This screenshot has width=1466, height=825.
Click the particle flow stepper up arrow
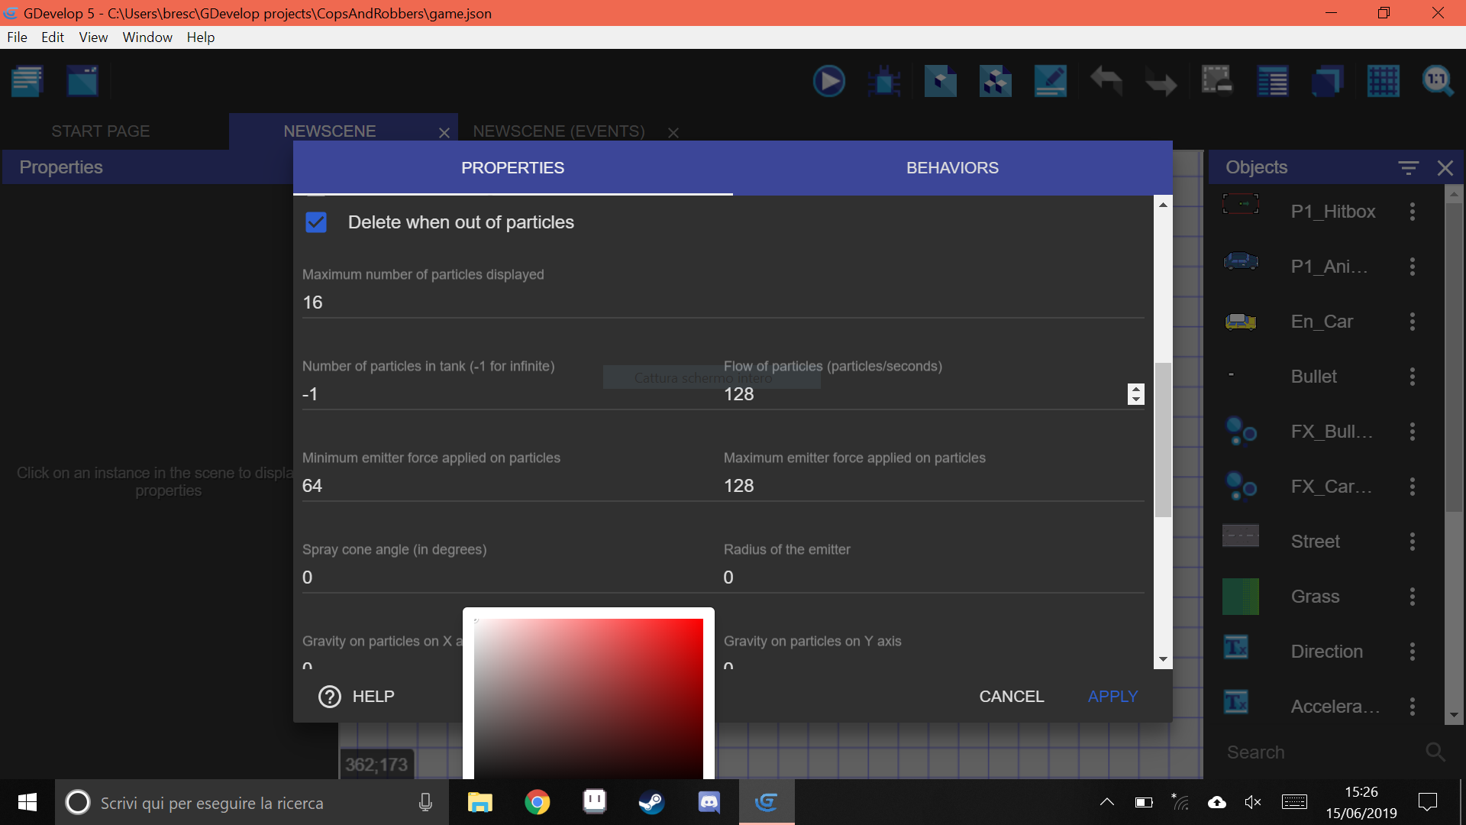click(x=1136, y=388)
